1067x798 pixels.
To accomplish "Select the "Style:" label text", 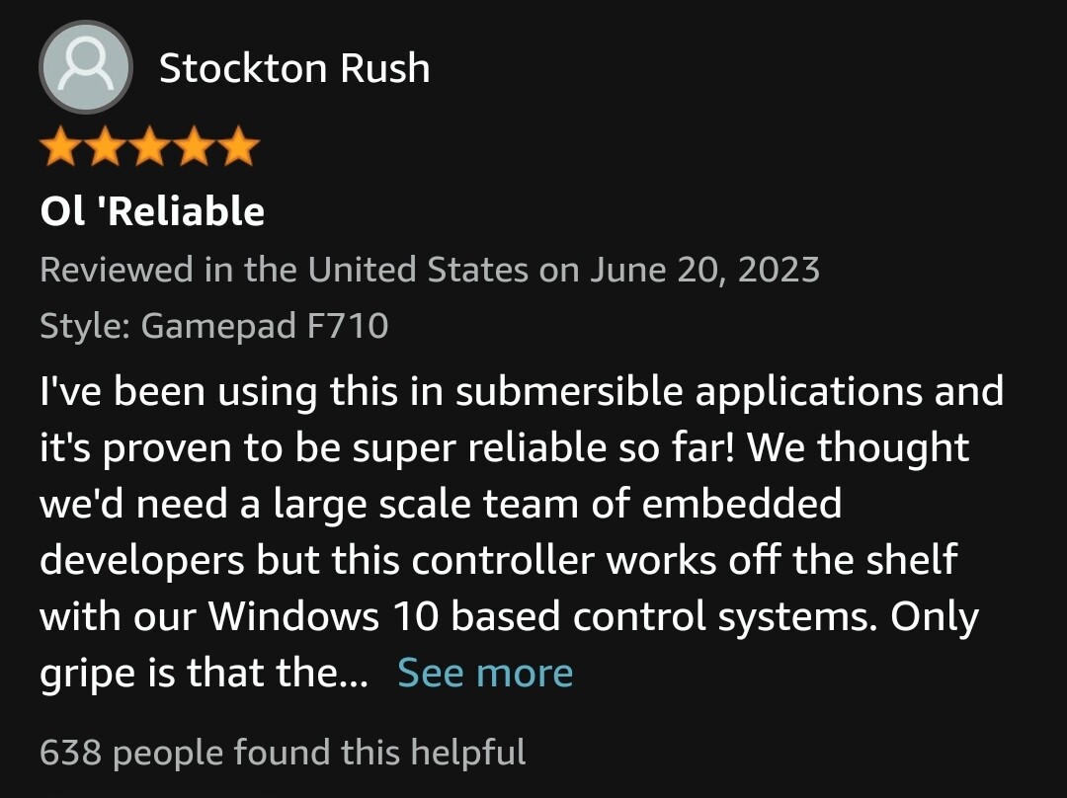I will 85,325.
